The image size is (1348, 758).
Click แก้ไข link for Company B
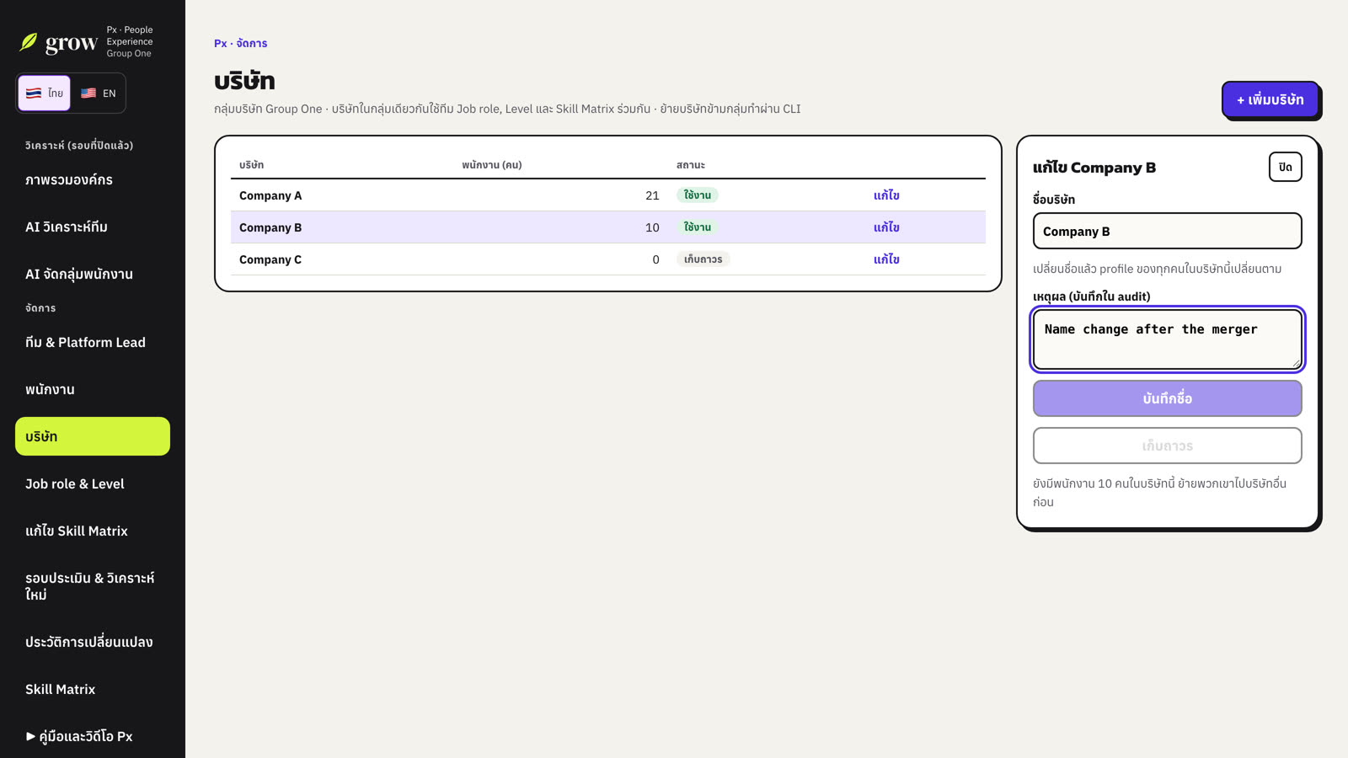886,227
